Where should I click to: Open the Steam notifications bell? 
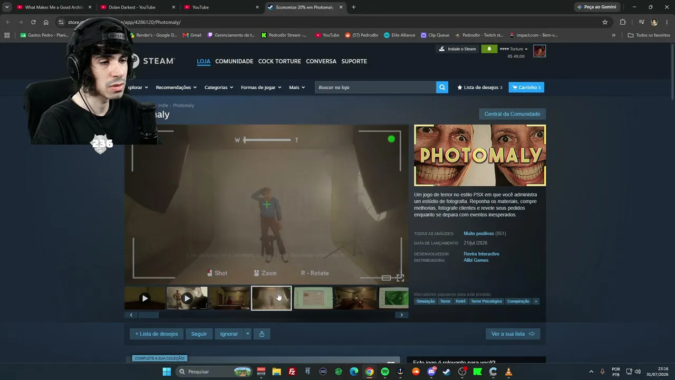coord(489,49)
